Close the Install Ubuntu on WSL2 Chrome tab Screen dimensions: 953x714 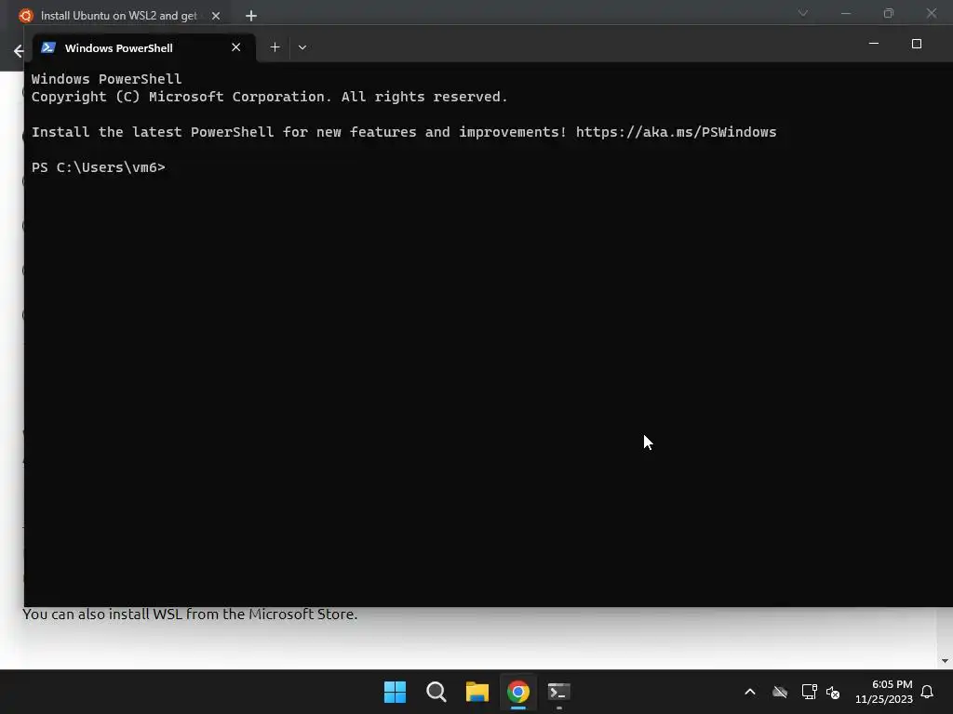pyautogui.click(x=216, y=16)
